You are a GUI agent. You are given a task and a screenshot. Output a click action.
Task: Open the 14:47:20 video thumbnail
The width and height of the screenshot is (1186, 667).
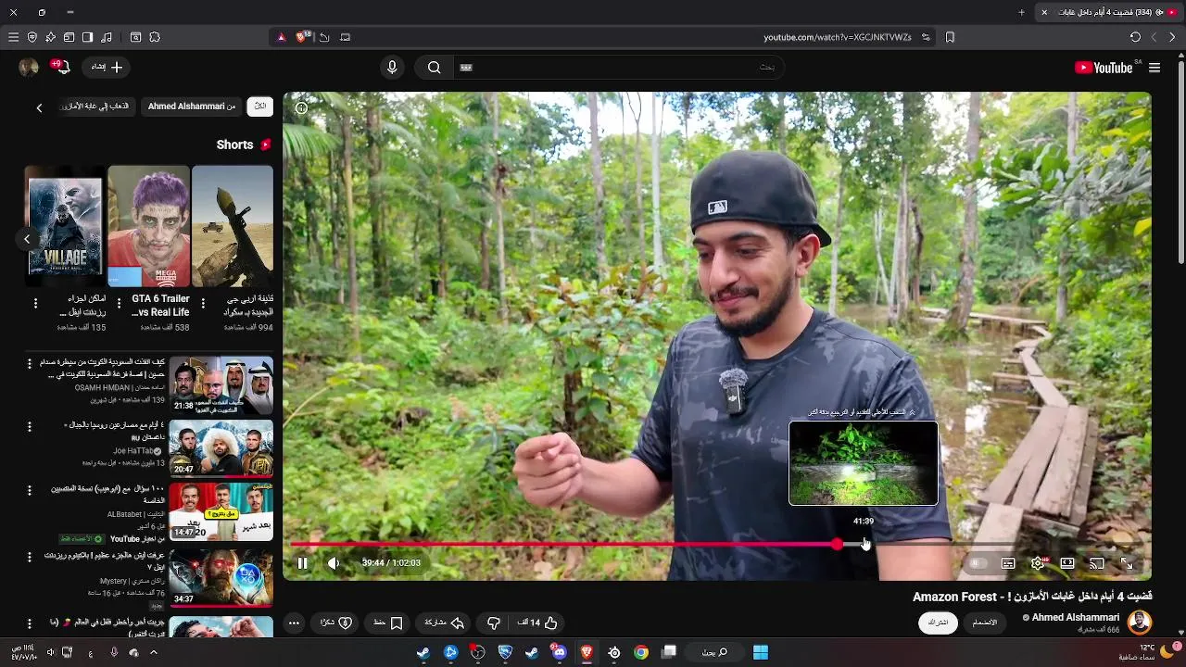click(x=221, y=511)
